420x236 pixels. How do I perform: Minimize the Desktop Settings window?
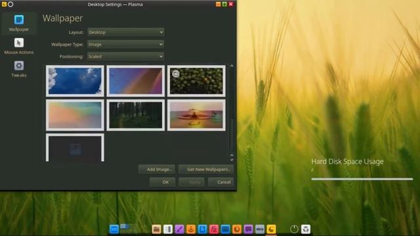[219, 5]
